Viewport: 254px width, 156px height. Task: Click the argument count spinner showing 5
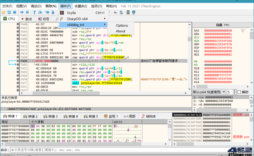232,92
